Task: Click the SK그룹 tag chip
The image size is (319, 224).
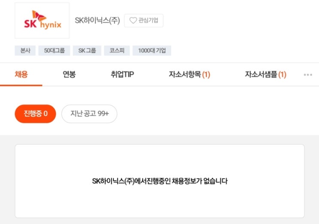Action: click(87, 51)
